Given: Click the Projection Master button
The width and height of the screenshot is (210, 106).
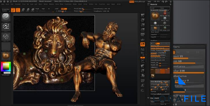Looking at the screenshot, I should click(6, 10).
